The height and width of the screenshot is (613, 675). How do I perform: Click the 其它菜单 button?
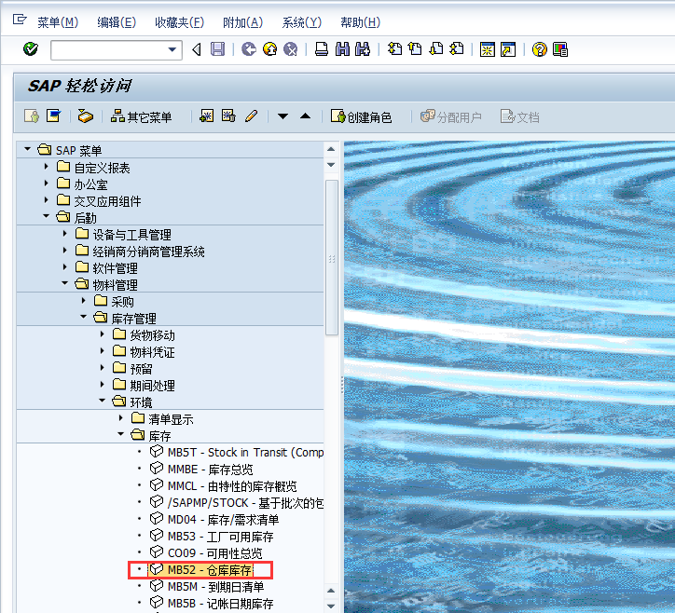[x=141, y=116]
